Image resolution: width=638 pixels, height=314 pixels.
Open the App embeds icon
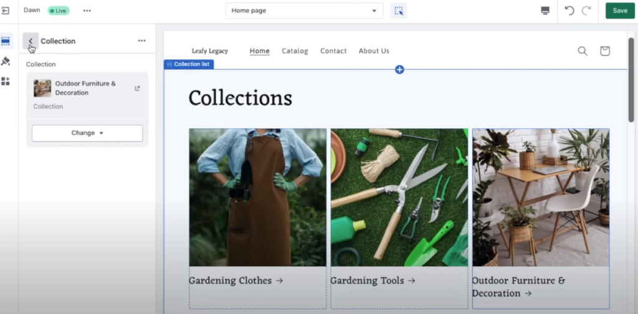click(x=6, y=81)
